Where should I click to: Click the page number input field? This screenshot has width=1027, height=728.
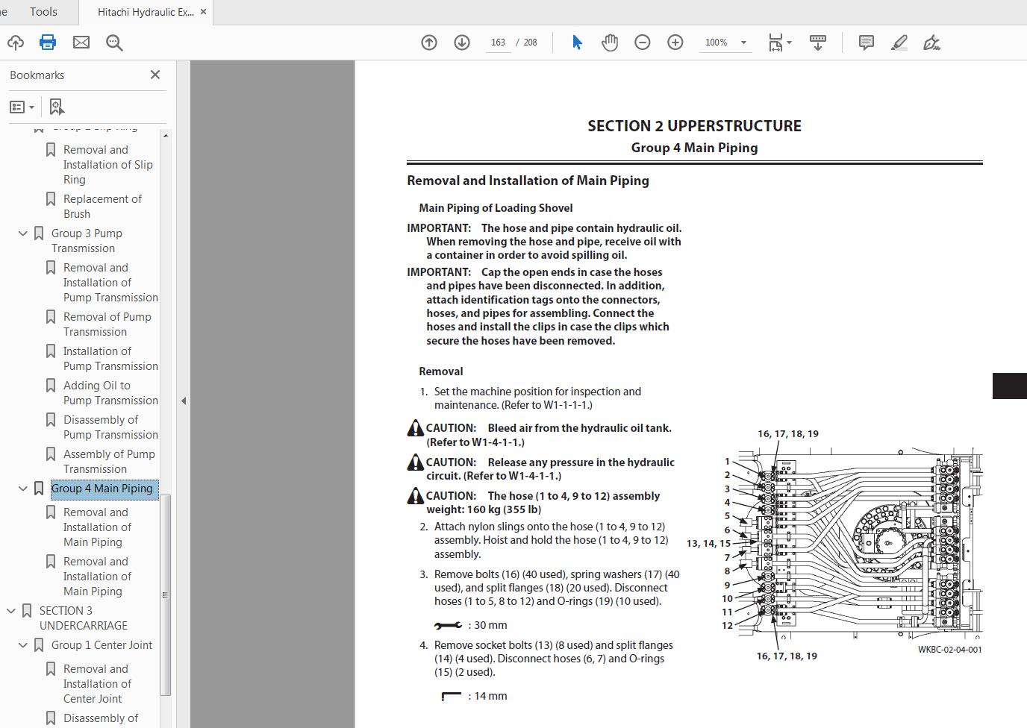point(498,43)
